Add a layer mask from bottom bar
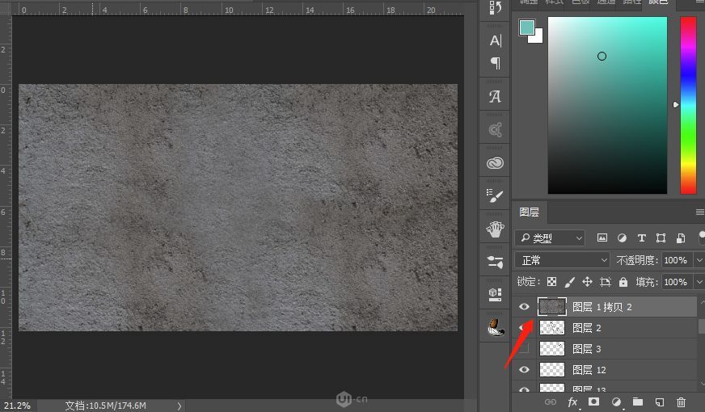 [593, 401]
